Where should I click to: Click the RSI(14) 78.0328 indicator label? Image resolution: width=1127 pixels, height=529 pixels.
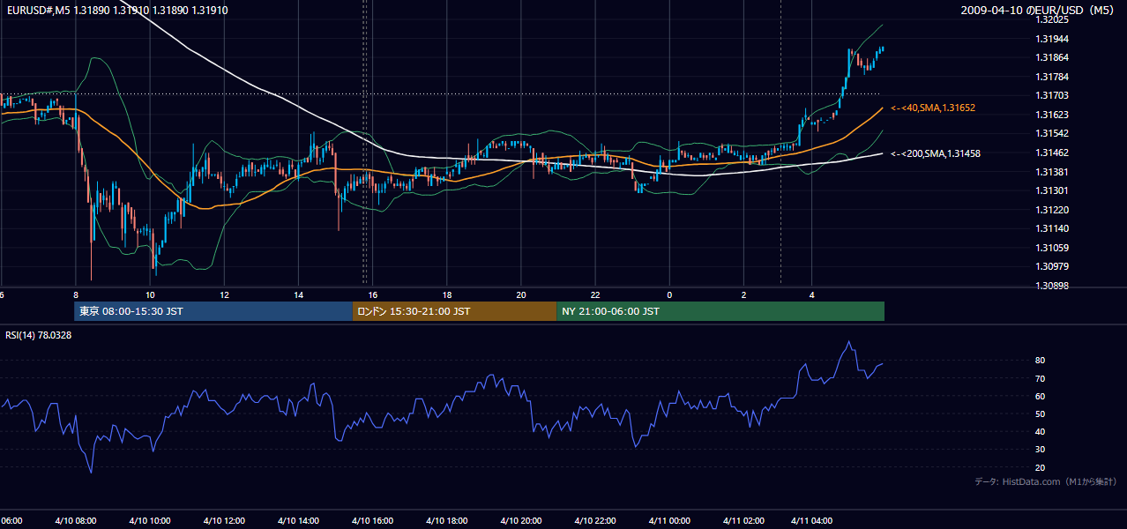[x=39, y=335]
